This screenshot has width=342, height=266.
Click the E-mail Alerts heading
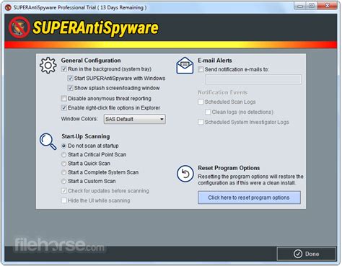coord(215,61)
